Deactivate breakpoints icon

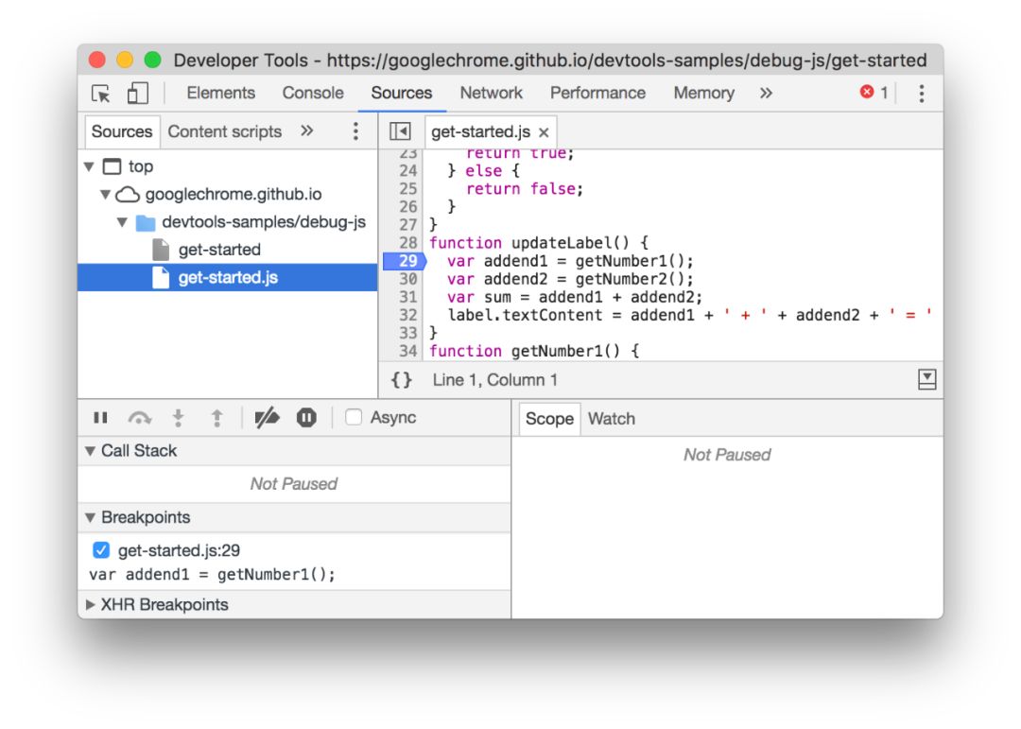(x=267, y=418)
